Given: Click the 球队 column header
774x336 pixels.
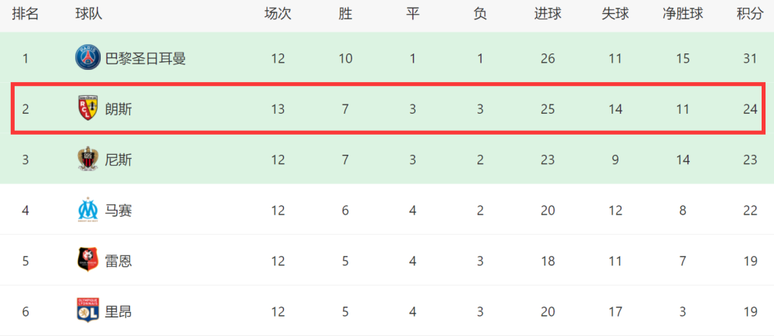Looking at the screenshot, I should [89, 14].
